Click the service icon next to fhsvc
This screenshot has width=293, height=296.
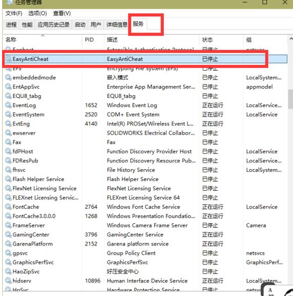8,170
